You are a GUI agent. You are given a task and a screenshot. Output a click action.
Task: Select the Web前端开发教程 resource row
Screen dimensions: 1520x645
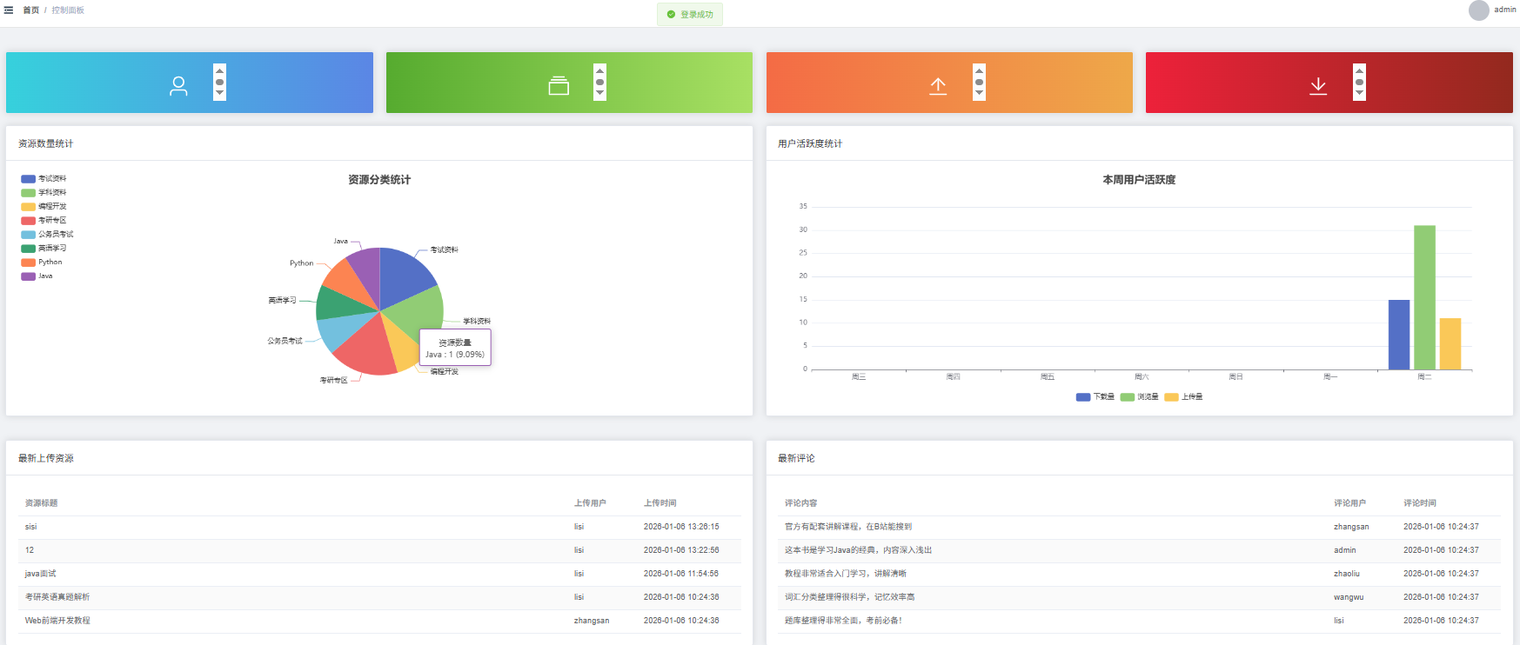pos(379,621)
